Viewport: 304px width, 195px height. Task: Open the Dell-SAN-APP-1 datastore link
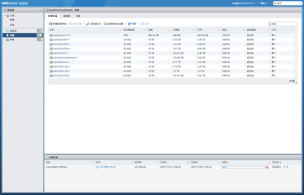[62, 40]
